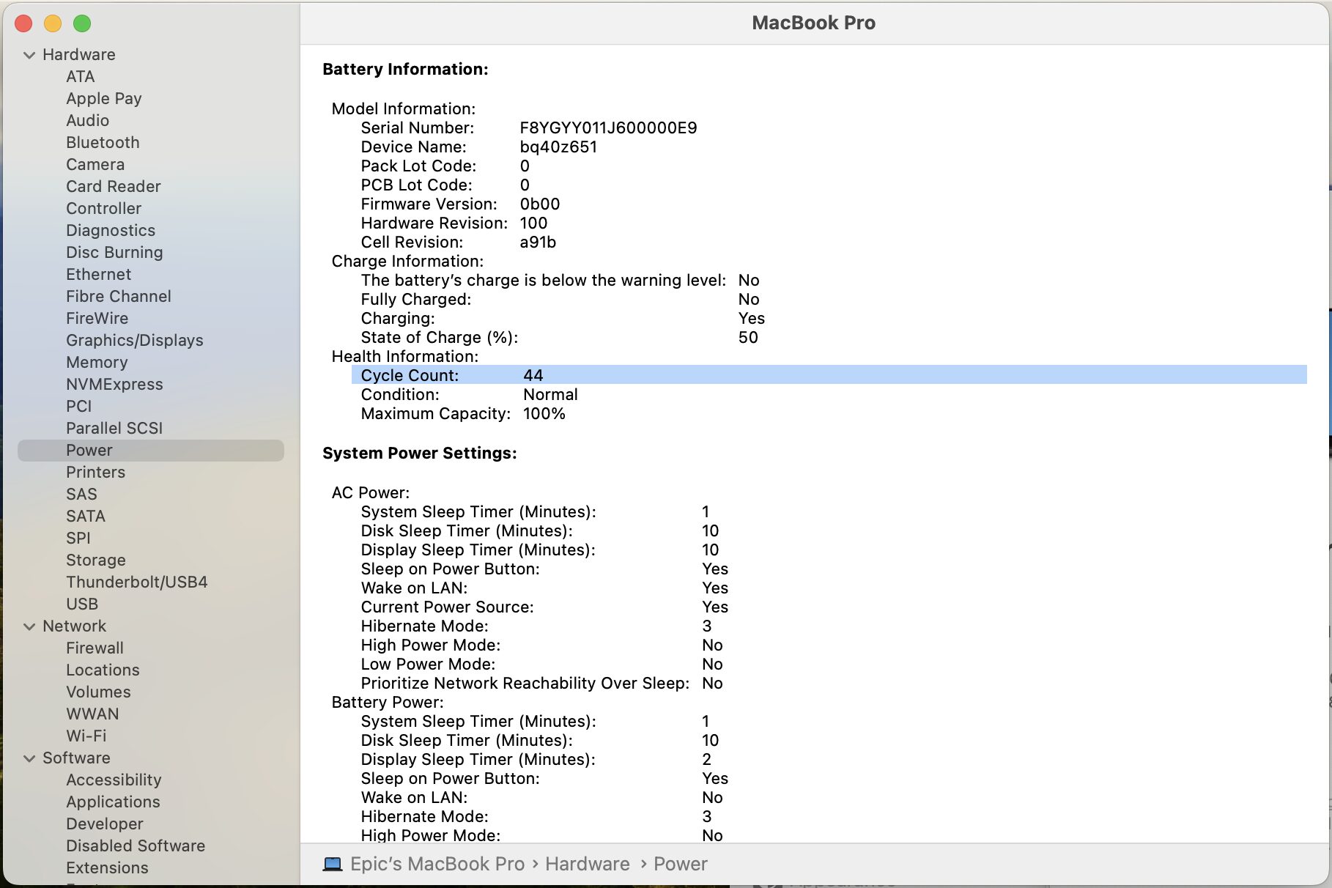
Task: Select Thunderbolt/USB4 in the sidebar
Action: coord(136,582)
